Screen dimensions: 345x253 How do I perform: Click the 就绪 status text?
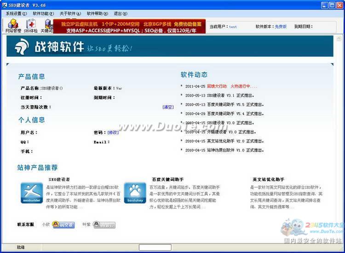coord(21,247)
